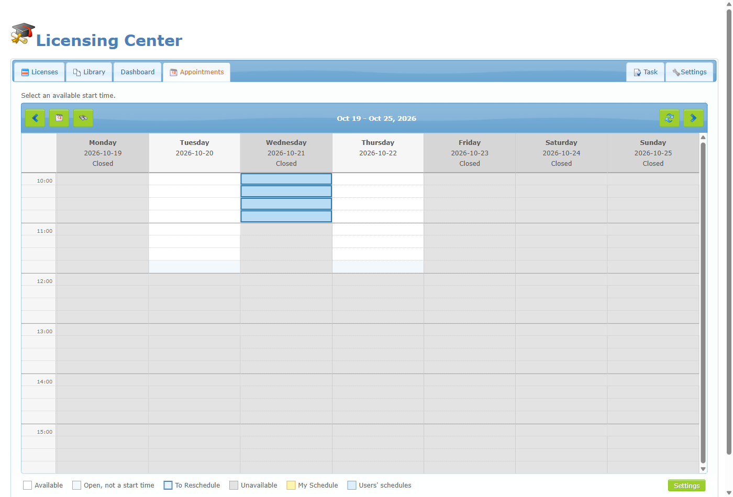Click the green Settings button below the calendar

point(686,485)
